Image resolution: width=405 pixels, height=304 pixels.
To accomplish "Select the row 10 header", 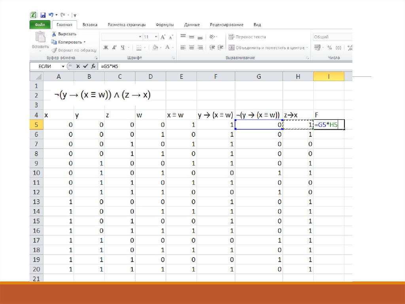I will click(x=36, y=173).
